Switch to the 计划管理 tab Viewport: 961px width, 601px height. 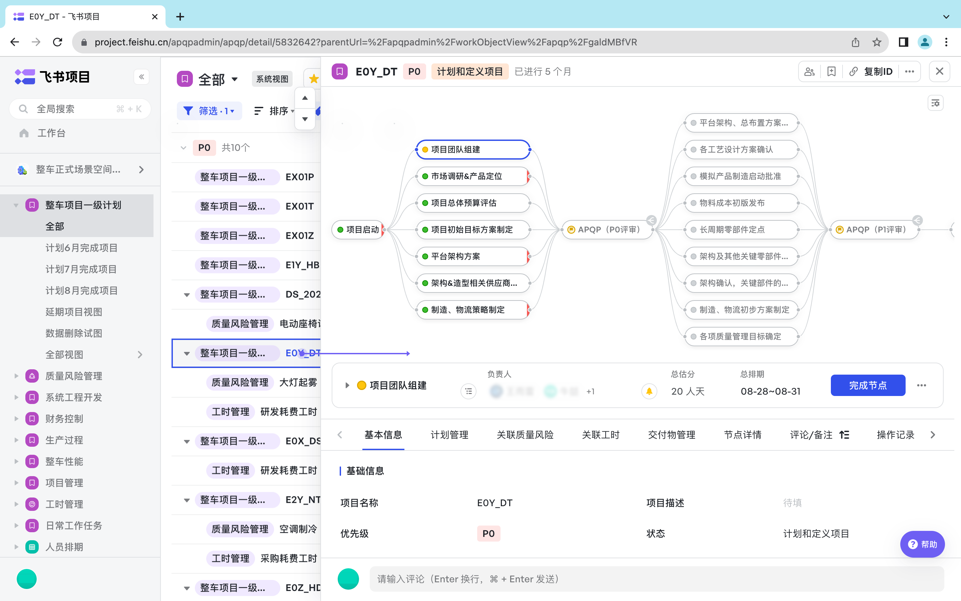(x=449, y=435)
